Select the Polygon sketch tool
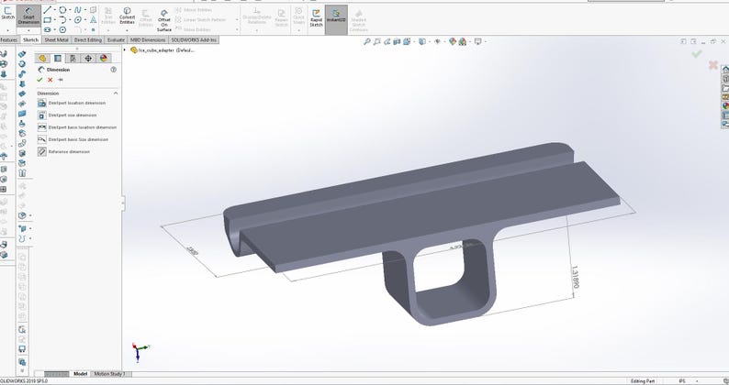The width and height of the screenshot is (729, 385). tap(62, 29)
